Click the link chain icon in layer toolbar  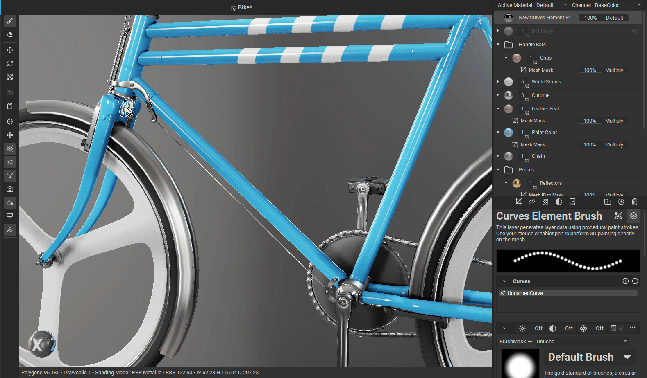[532, 202]
